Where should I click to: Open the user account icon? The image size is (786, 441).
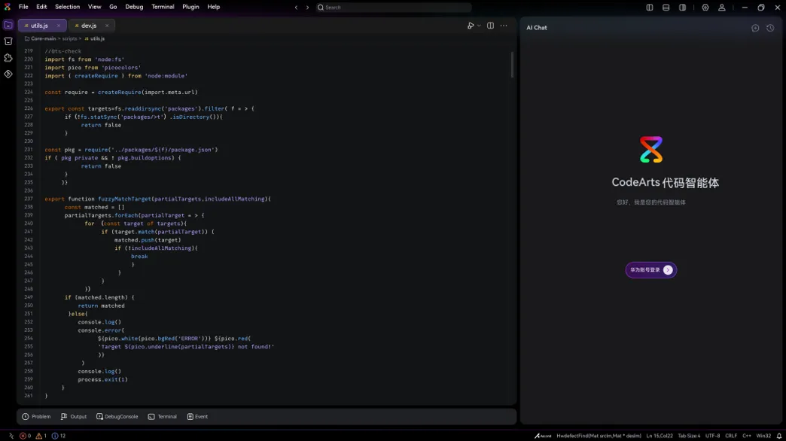point(722,8)
